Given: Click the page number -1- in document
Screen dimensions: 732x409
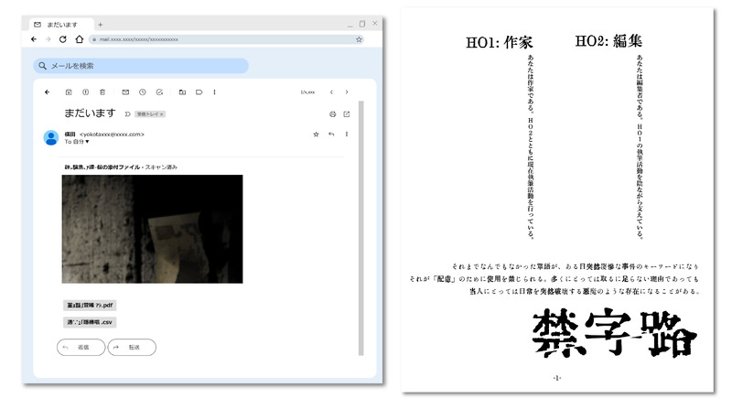Looking at the screenshot, I should 557,378.
